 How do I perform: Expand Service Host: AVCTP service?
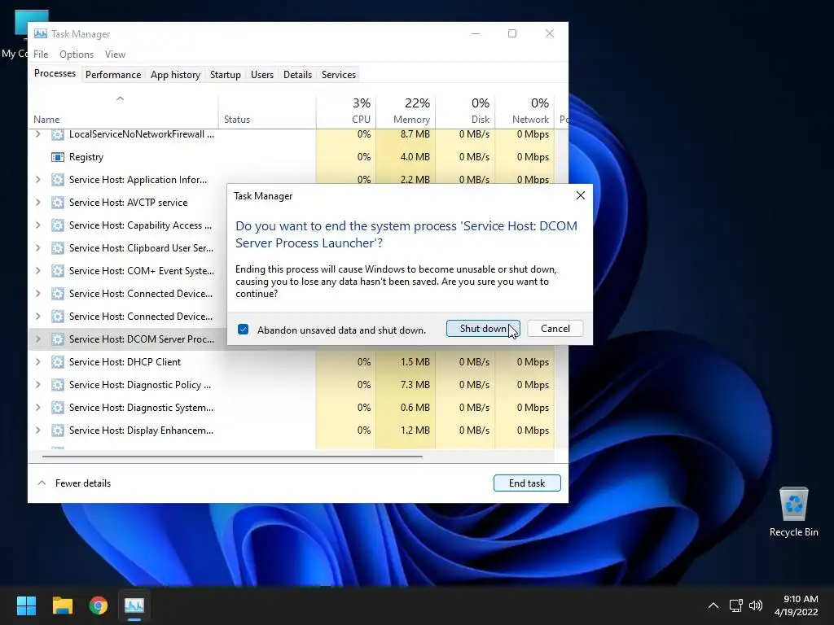pos(37,203)
